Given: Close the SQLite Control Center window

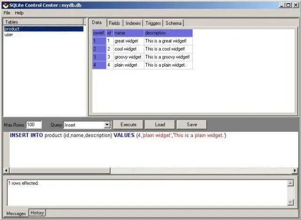Looking at the screenshot, I should point(296,5).
